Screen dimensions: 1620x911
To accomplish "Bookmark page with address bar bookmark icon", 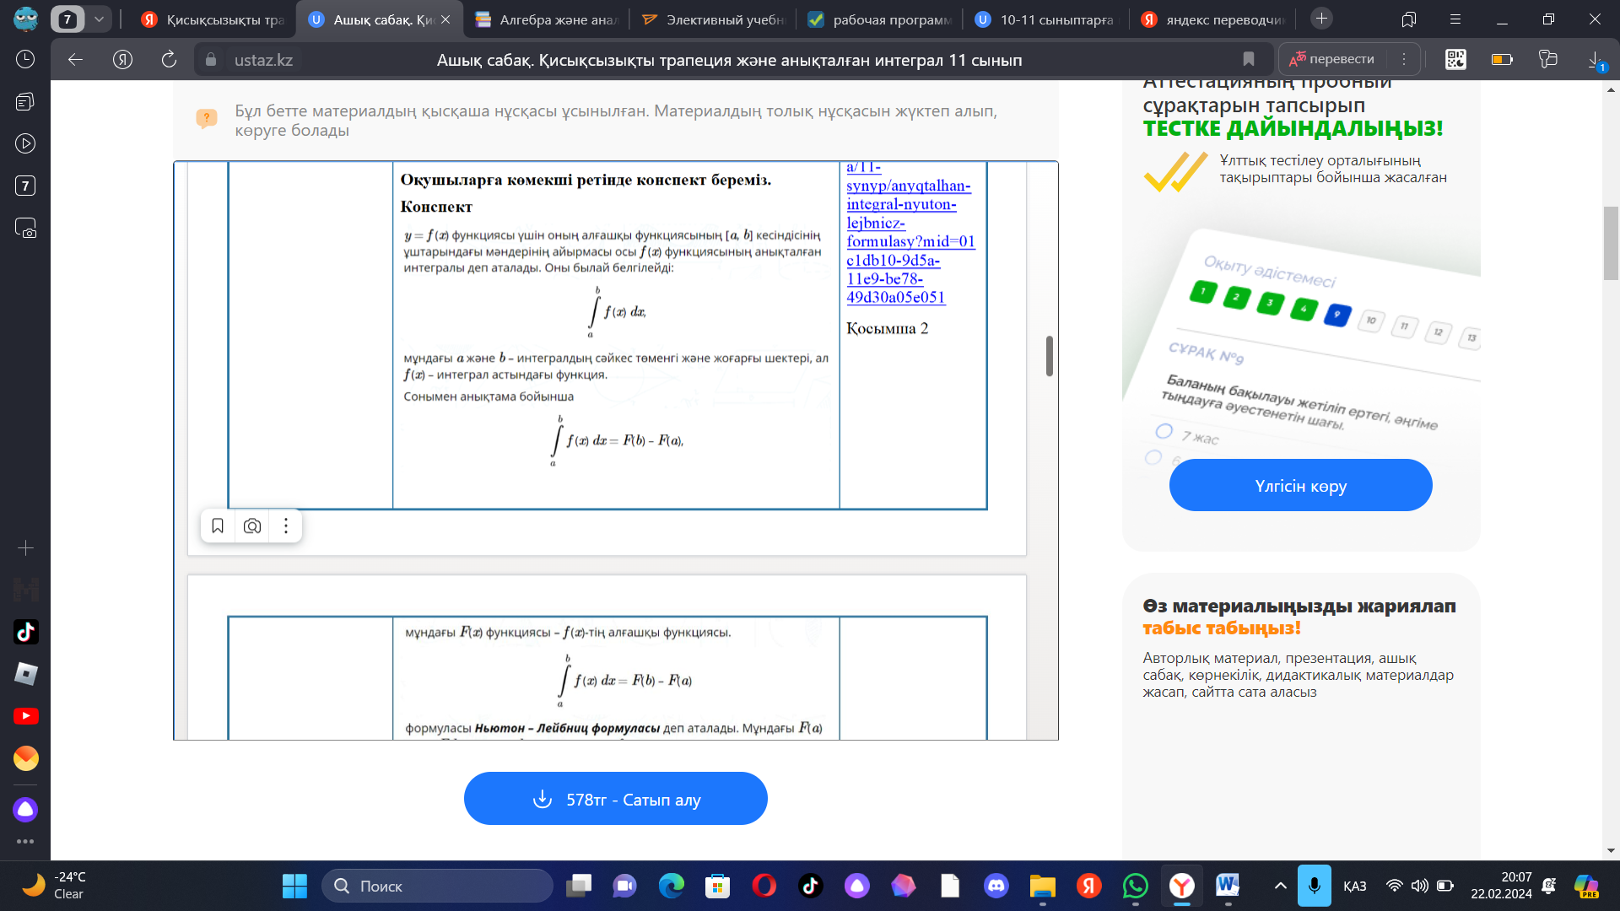I will point(1249,59).
